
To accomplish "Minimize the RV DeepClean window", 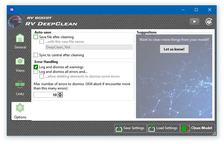I will pyautogui.click(x=183, y=10).
